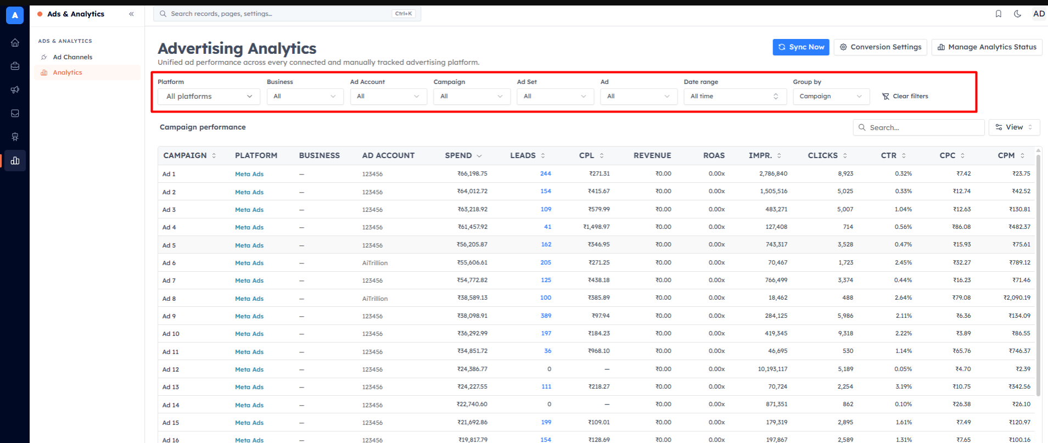Open the Ad Set filter dropdown
Screen dimensions: 1048x443
pyautogui.click(x=556, y=96)
